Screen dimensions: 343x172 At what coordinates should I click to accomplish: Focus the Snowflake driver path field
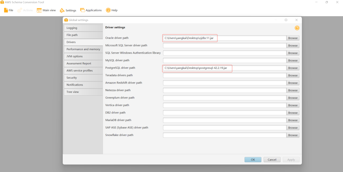pyautogui.click(x=225, y=135)
